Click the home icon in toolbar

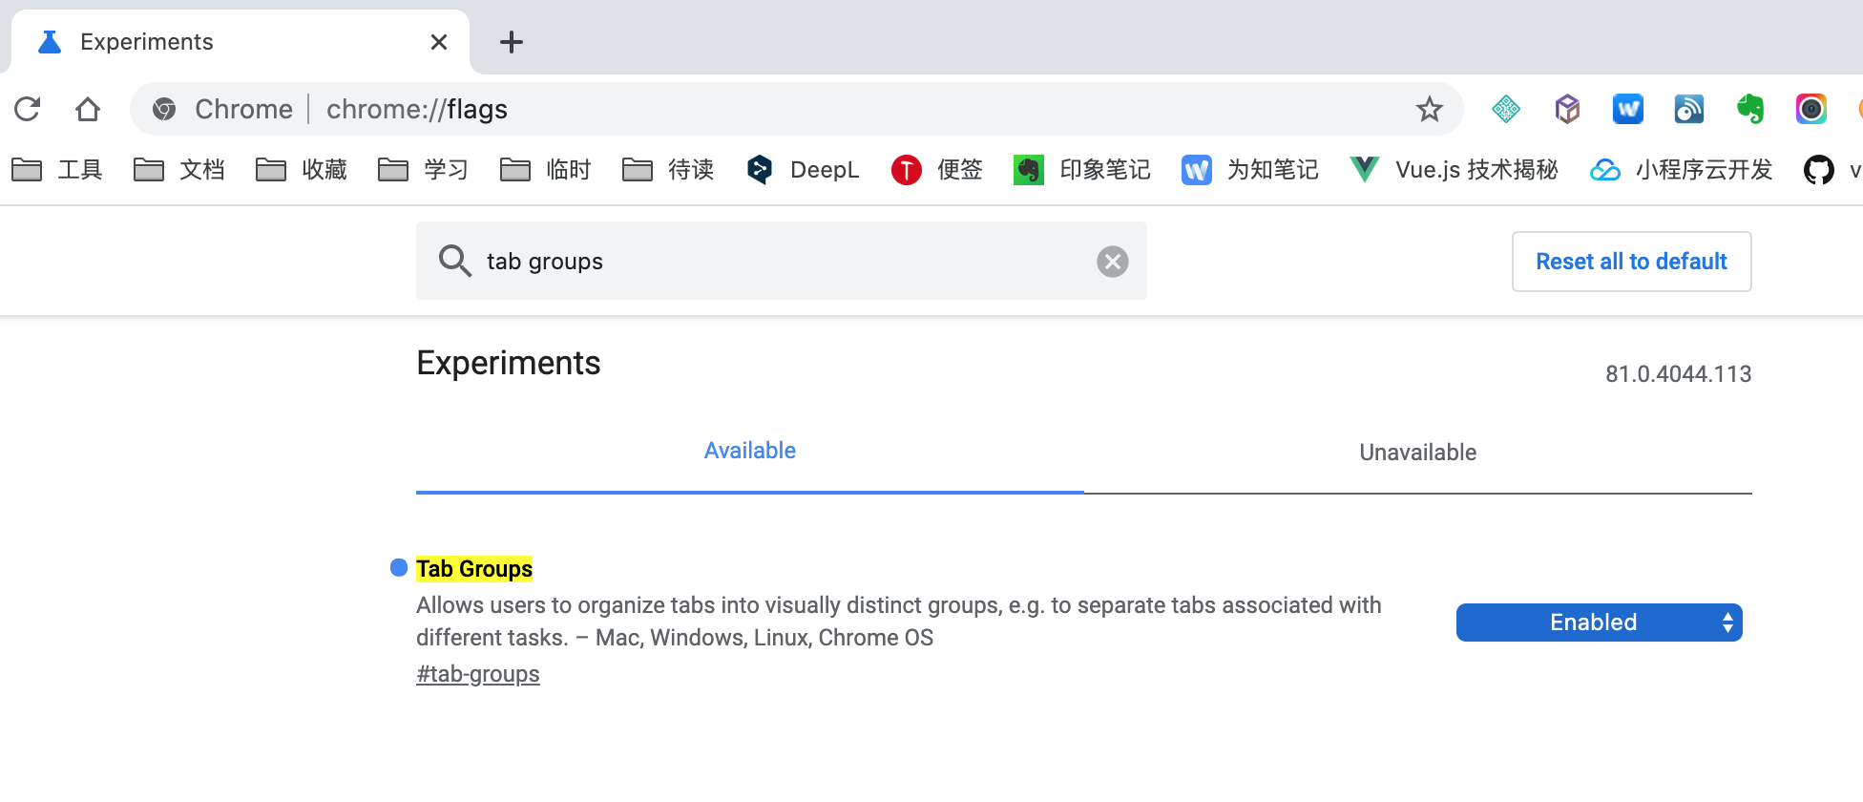pyautogui.click(x=88, y=109)
